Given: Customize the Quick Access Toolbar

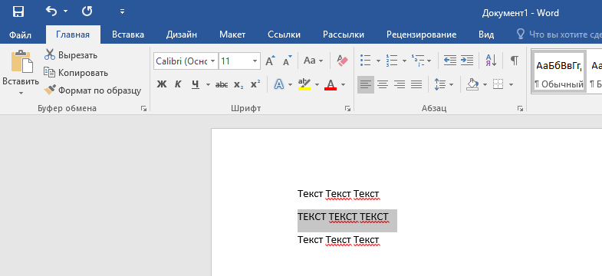Looking at the screenshot, I should pyautogui.click(x=122, y=11).
